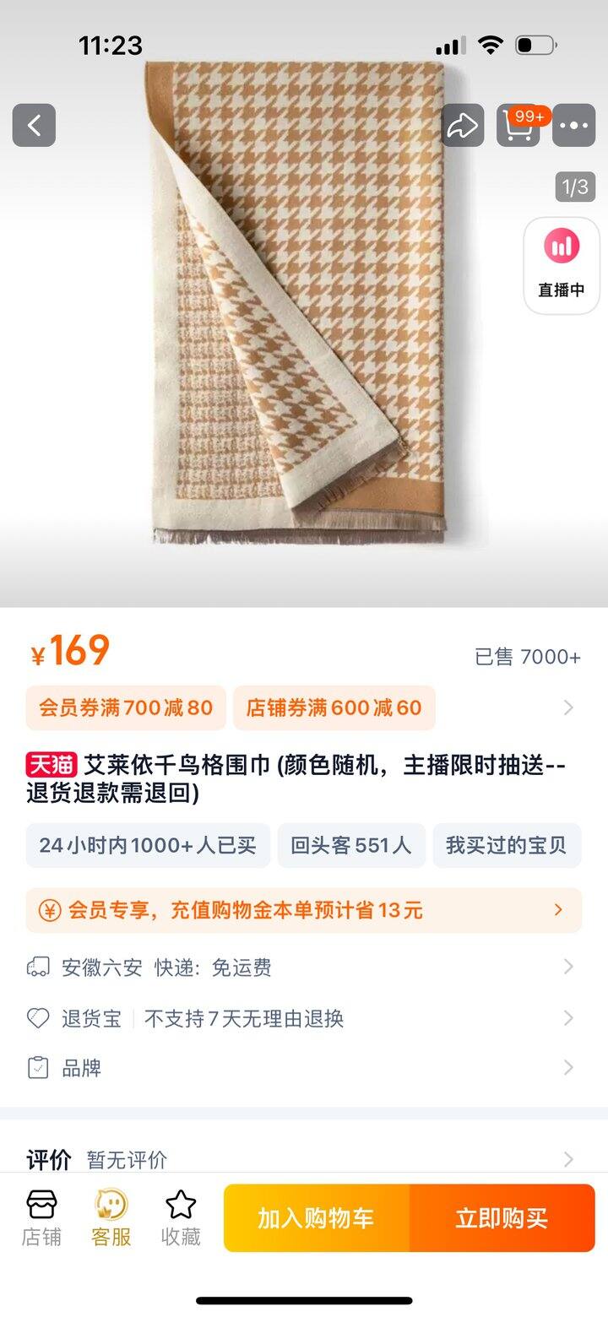Expand the 安徽六安 shipping details row
Image resolution: width=608 pixels, height=1317 pixels.
pos(304,967)
